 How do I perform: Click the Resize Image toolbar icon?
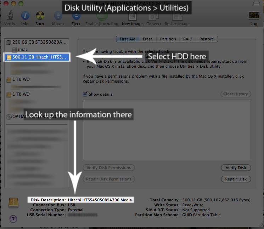pos(177,17)
